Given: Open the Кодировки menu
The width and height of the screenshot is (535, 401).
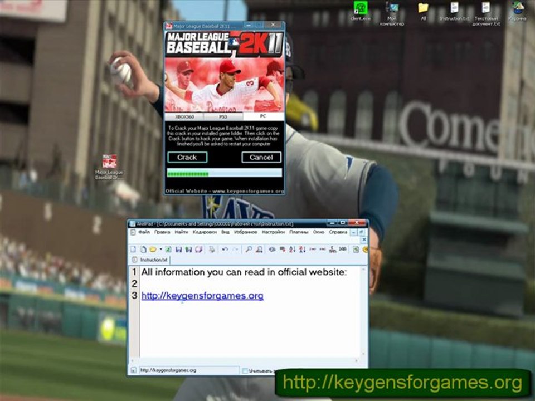Looking at the screenshot, I should coord(205,232).
